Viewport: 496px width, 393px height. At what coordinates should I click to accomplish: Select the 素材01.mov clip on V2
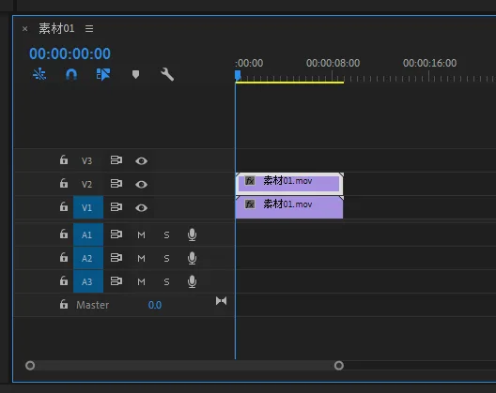tap(289, 184)
